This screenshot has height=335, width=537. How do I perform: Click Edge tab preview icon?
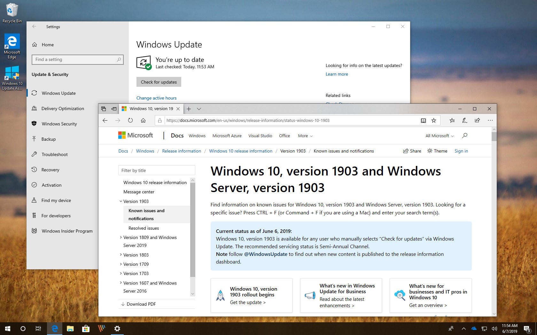104,109
